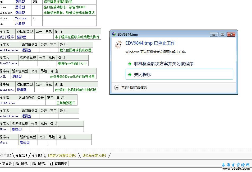
Task: Open the 搜寻1 search results panel
Action: 22,164
